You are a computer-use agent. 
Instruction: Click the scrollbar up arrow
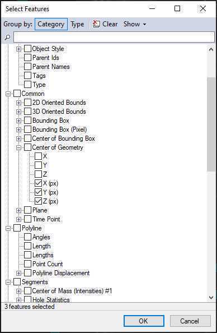pos(211,50)
